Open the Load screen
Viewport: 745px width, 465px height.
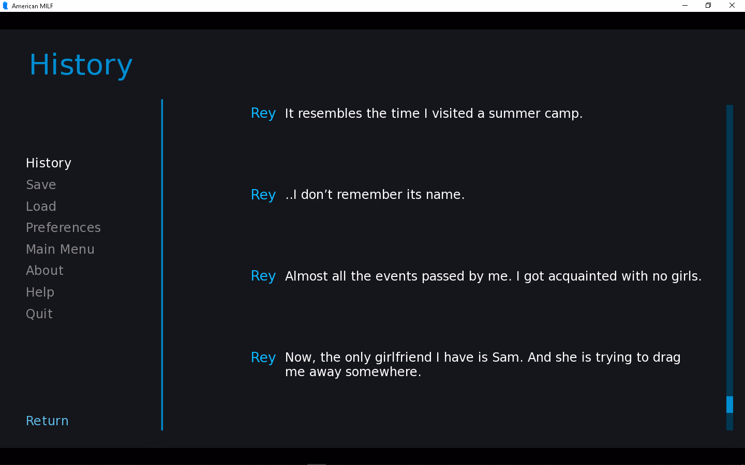41,207
